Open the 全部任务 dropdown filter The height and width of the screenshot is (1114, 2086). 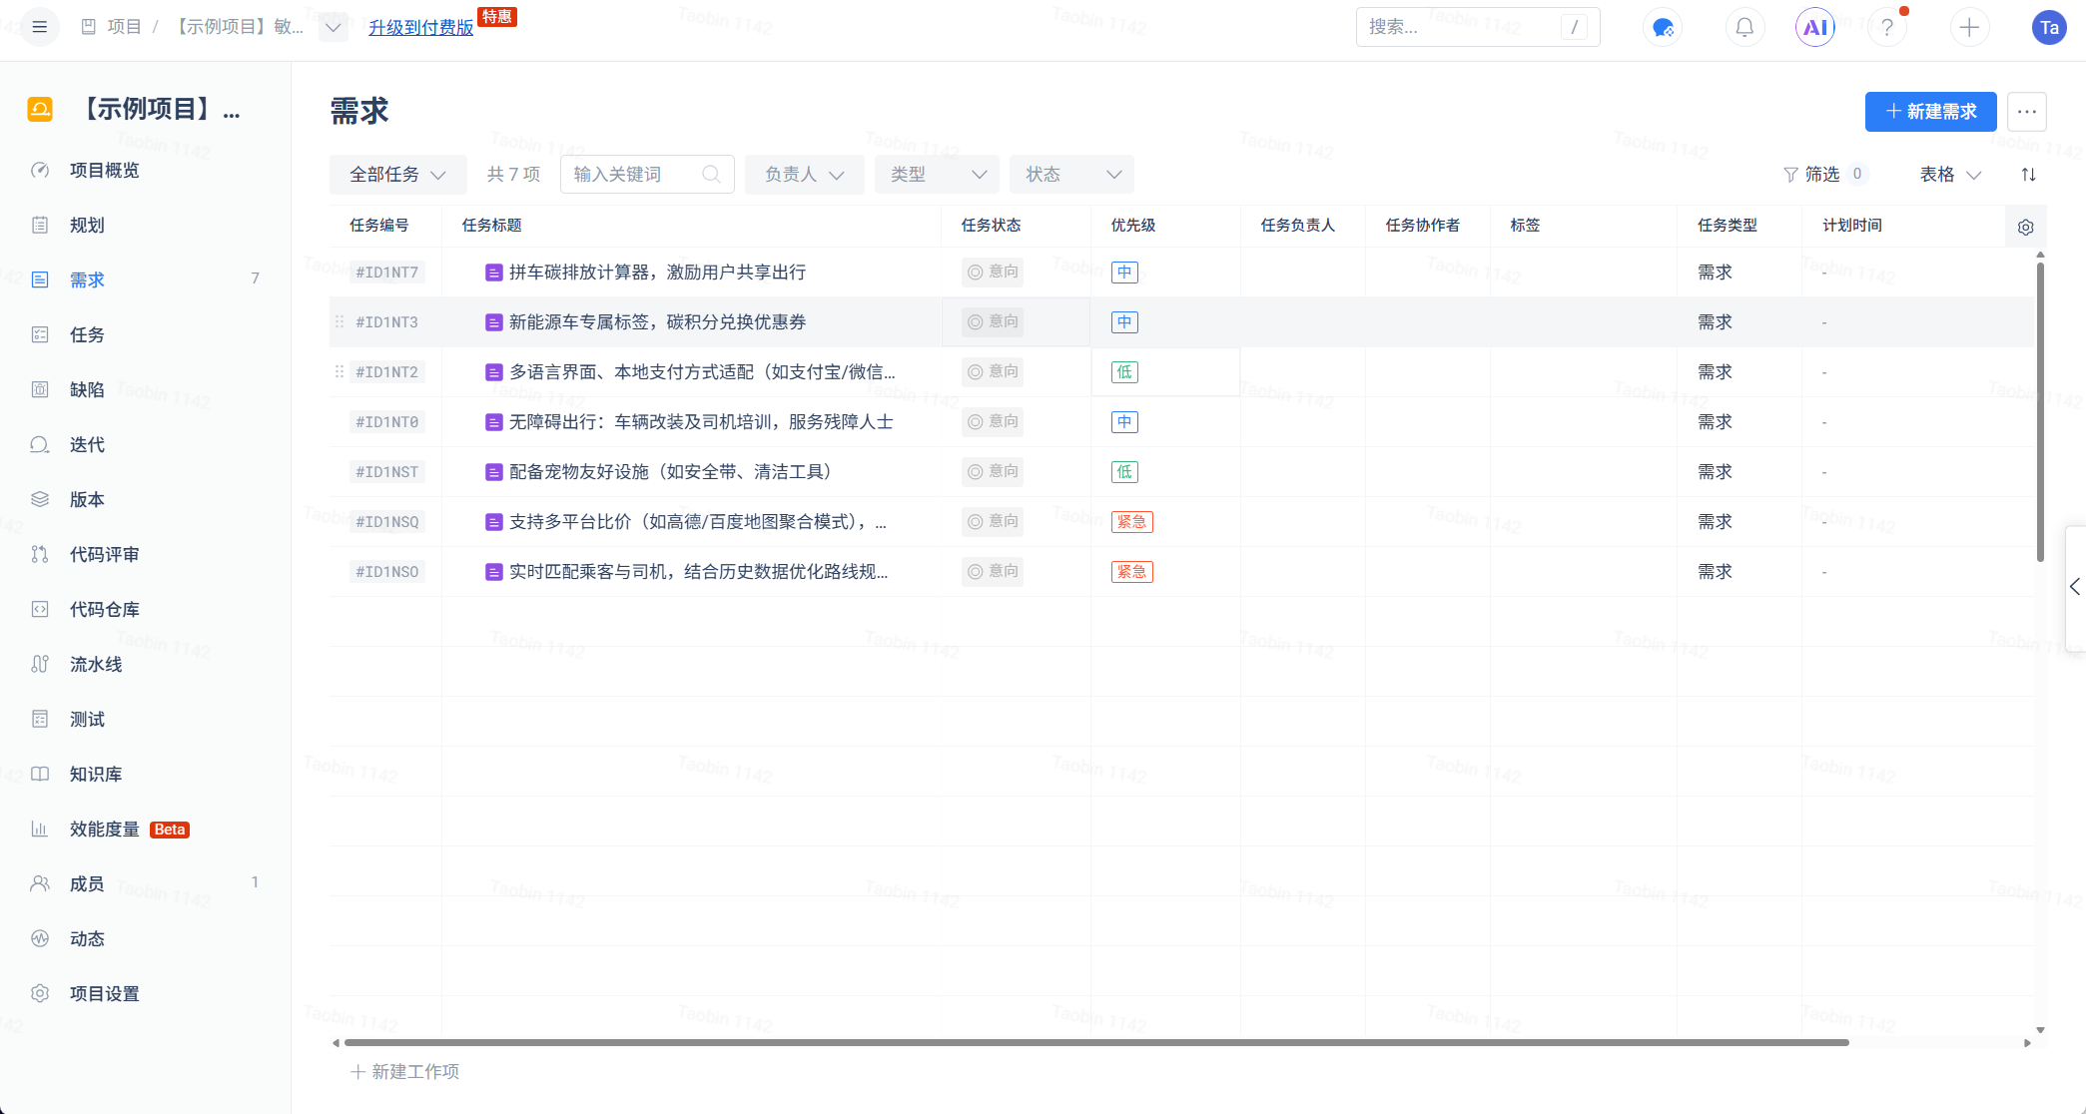[x=396, y=174]
